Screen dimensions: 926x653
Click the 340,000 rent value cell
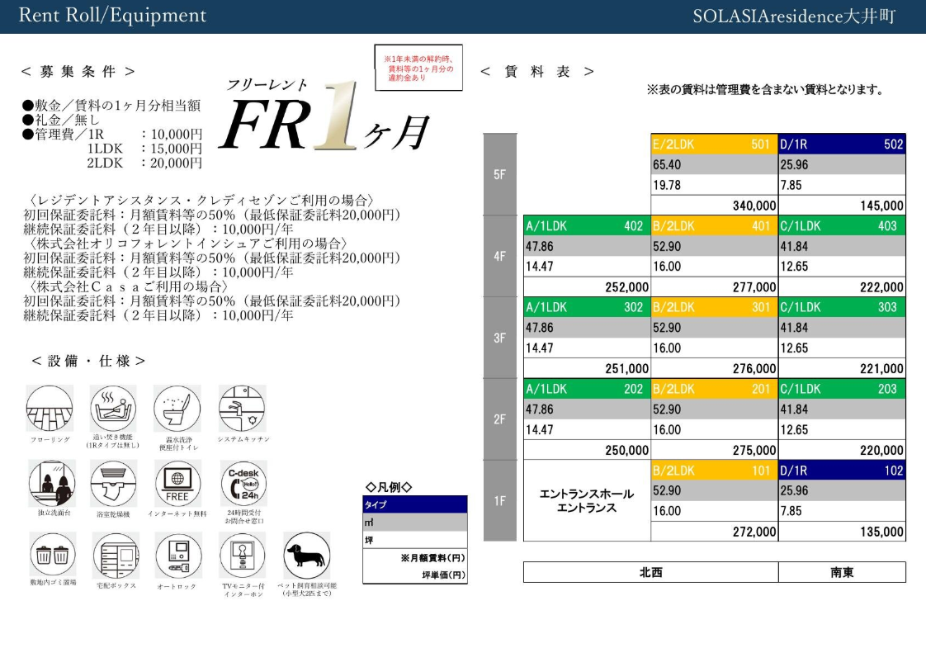pos(714,206)
